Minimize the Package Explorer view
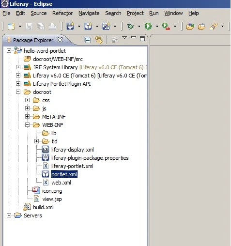Viewport: 231px width, 246px height. pyautogui.click(x=134, y=37)
